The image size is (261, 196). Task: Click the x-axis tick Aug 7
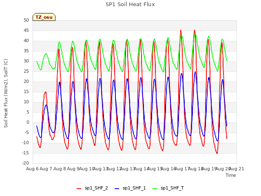click(46, 169)
